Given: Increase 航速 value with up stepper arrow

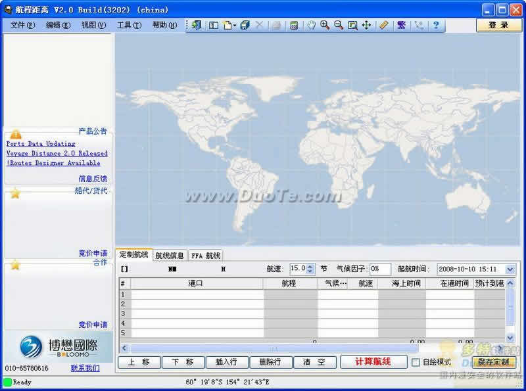Looking at the screenshot, I should pos(310,267).
